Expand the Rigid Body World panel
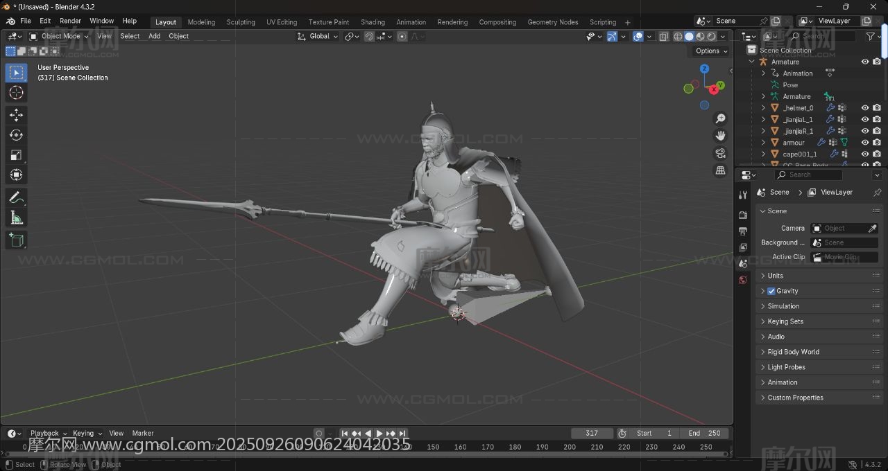This screenshot has height=471, width=888. 793,352
